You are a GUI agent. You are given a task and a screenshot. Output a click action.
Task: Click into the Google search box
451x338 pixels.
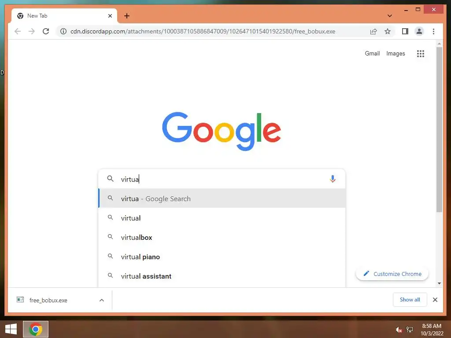pos(222,179)
